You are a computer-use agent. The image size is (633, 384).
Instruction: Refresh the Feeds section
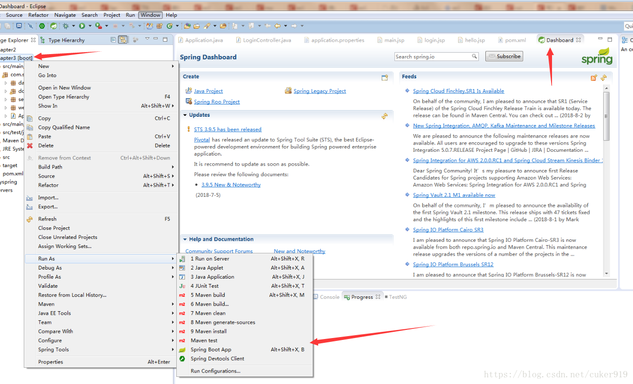(603, 77)
